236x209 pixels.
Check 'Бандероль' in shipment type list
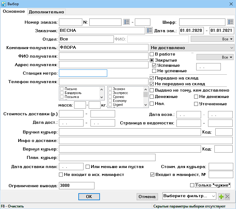point(62,93)
